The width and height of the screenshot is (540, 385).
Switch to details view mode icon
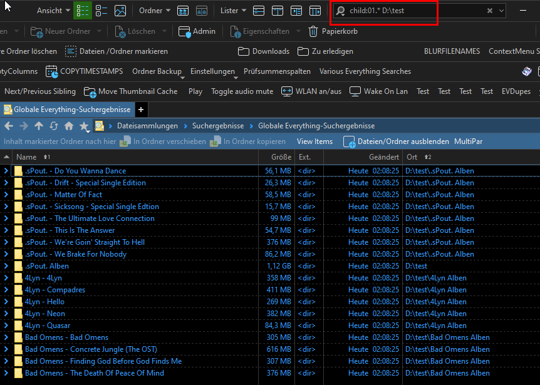pos(83,11)
